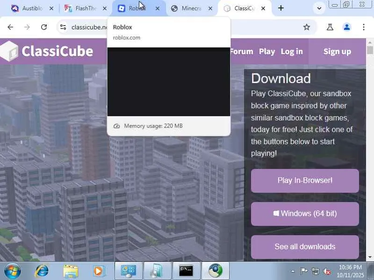This screenshot has height=280, width=374.
Task: Click the ClassiCube site title
Action: click(x=57, y=51)
